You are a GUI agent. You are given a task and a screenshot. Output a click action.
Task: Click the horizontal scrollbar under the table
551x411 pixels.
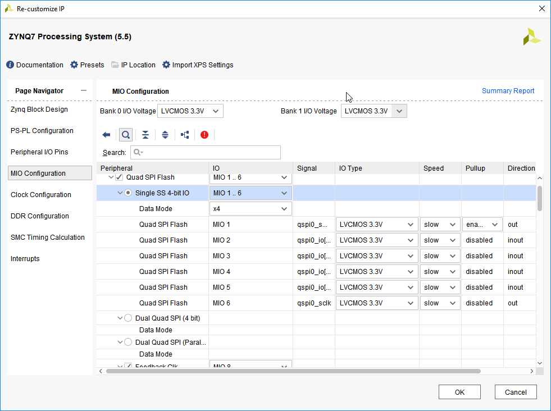click(x=292, y=371)
